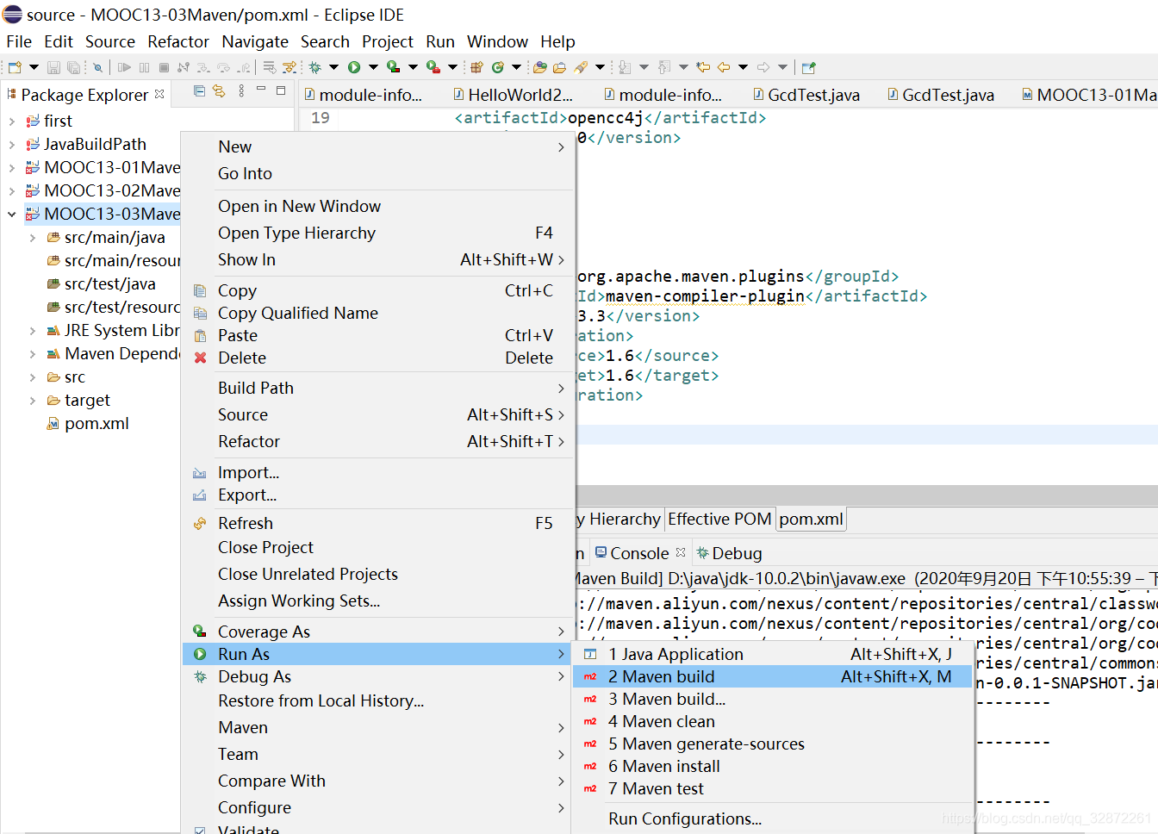Screen dimensions: 1158x834
Task: Open the 'Debug As' submenu
Action: 377,677
